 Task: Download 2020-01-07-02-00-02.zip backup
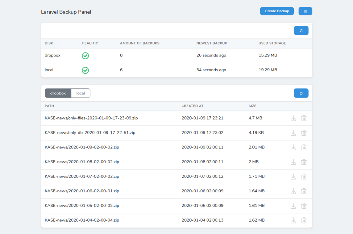point(293,177)
